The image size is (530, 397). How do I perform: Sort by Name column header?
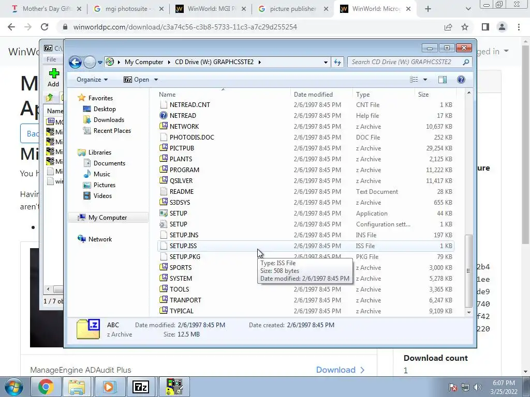224,95
